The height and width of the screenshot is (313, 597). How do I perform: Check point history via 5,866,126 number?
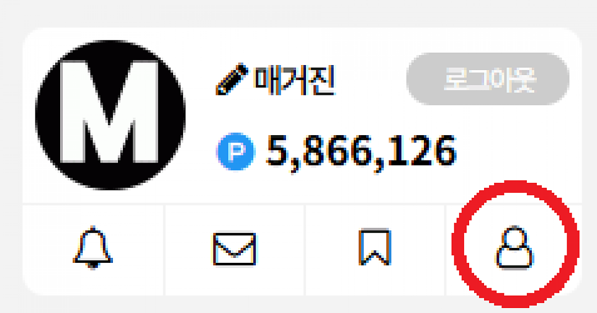click(361, 151)
